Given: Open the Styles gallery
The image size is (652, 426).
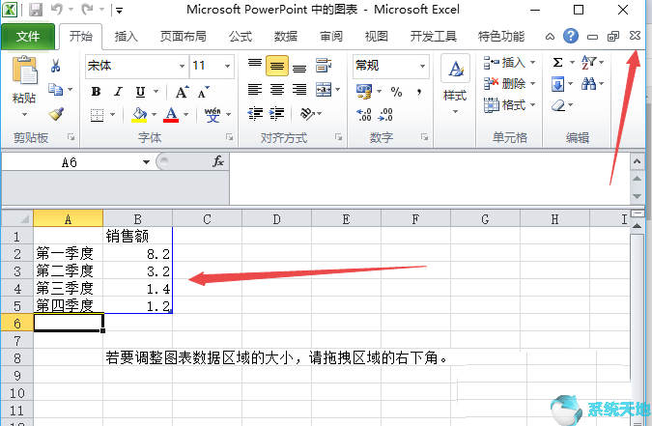Looking at the screenshot, I should tap(455, 85).
